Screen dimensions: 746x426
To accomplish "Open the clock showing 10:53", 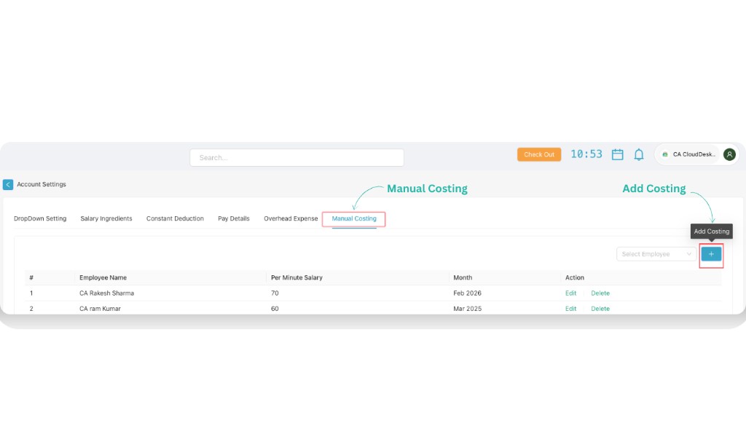I will click(x=586, y=154).
